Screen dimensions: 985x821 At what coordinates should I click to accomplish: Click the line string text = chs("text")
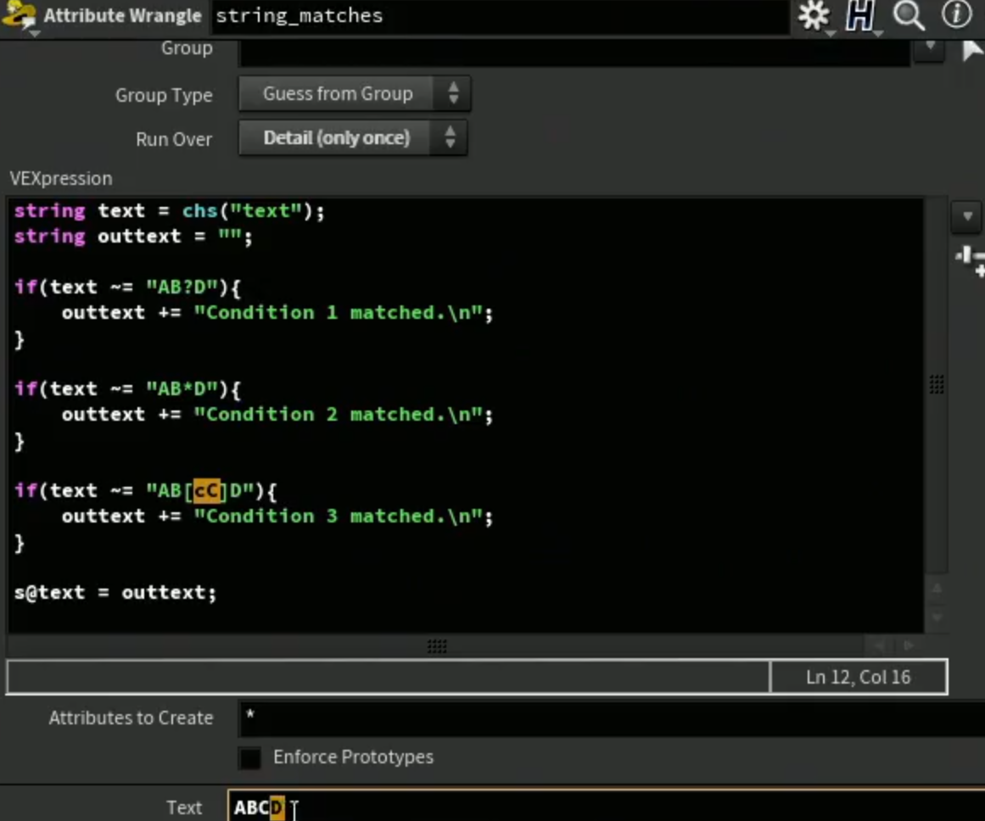pos(170,211)
